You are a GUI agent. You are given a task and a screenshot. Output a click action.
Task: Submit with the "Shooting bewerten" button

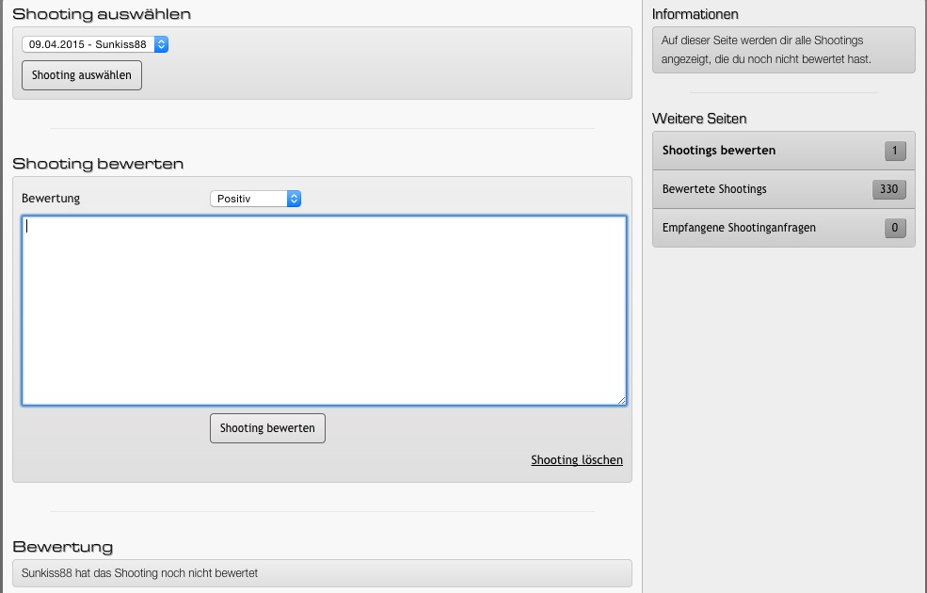pyautogui.click(x=267, y=428)
